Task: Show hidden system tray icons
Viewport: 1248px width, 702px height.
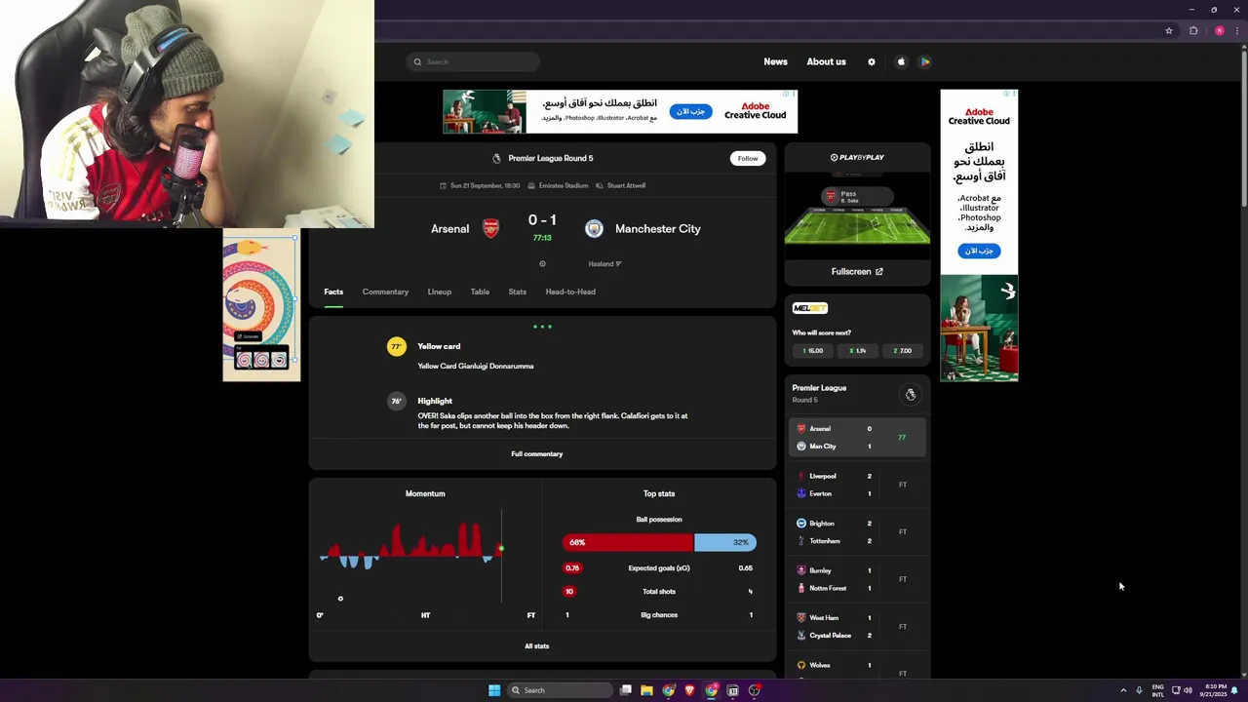Action: (1123, 690)
